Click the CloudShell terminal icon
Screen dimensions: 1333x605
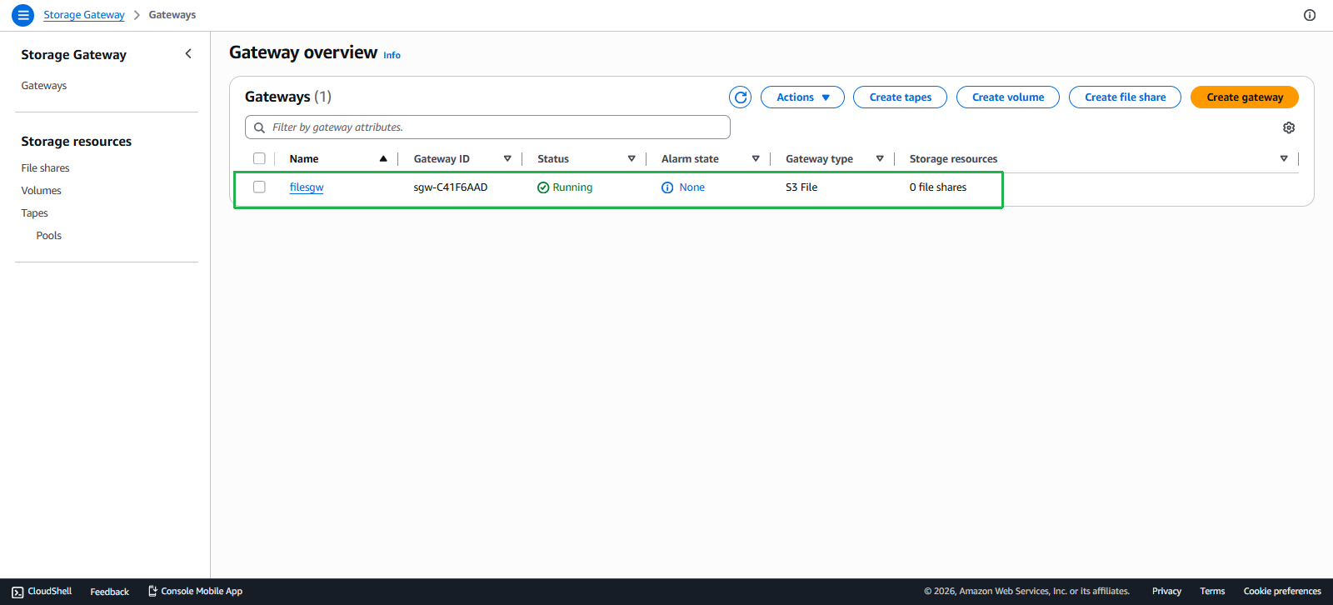[17, 592]
